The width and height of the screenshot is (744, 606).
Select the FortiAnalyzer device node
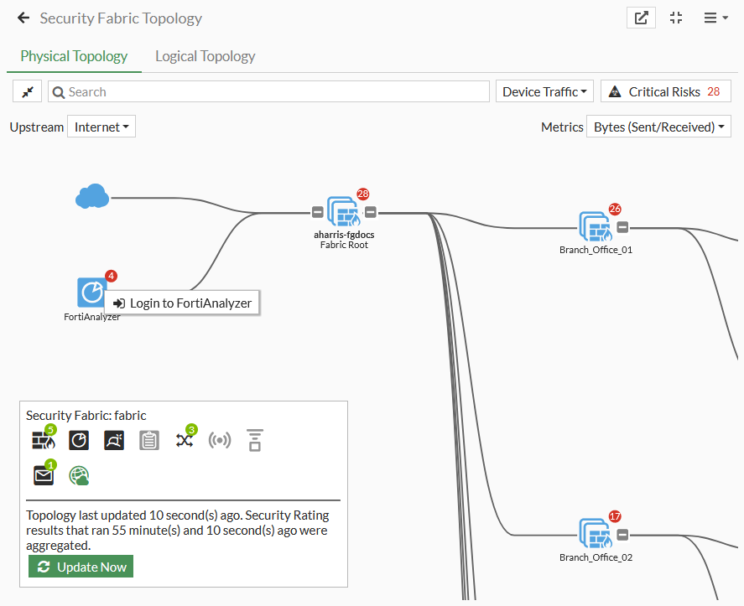(91, 293)
